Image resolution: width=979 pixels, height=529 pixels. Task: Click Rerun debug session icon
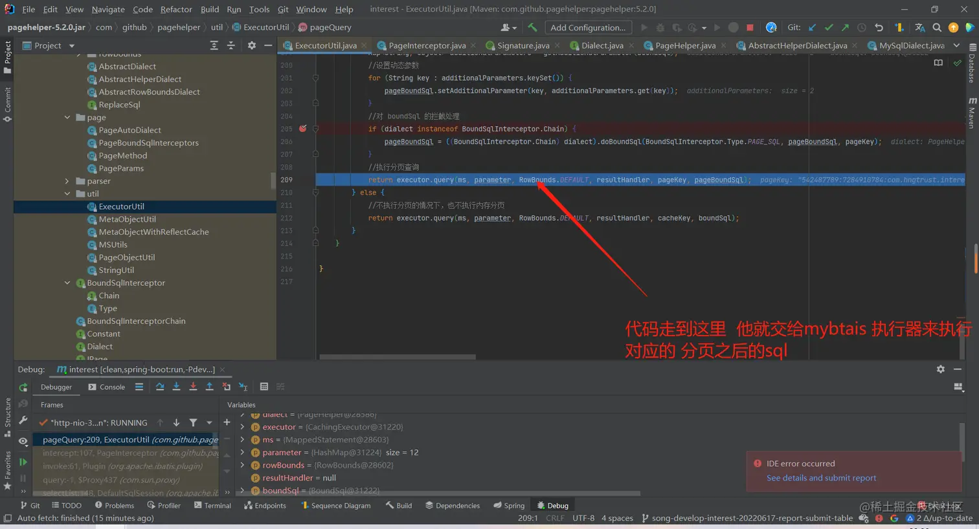click(23, 387)
